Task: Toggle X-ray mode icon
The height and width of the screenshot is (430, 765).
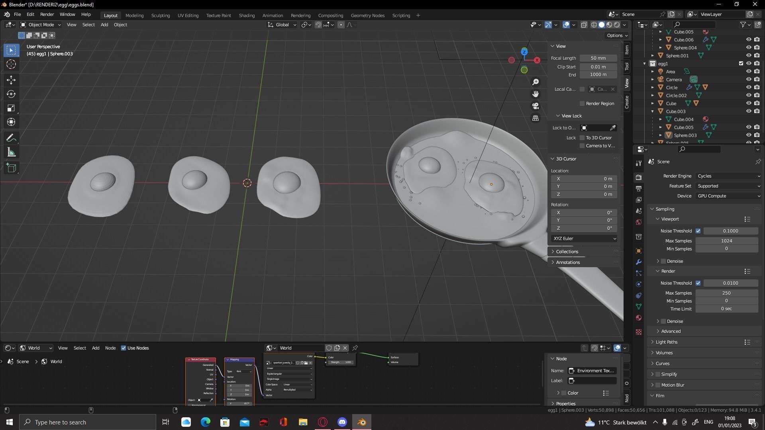Action: [584, 25]
